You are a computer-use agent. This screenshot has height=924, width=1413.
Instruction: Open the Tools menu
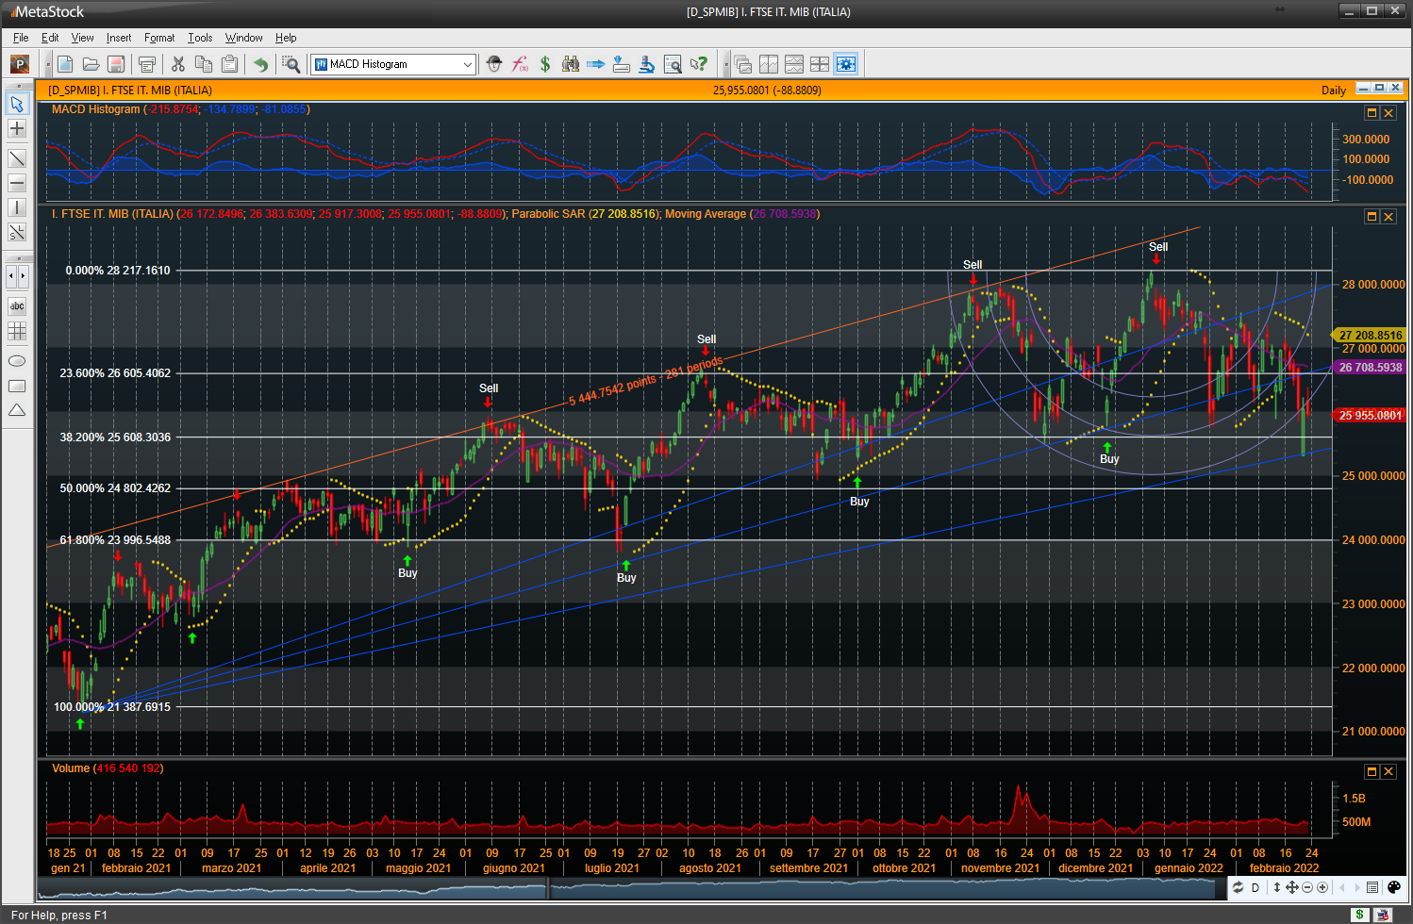coord(200,38)
